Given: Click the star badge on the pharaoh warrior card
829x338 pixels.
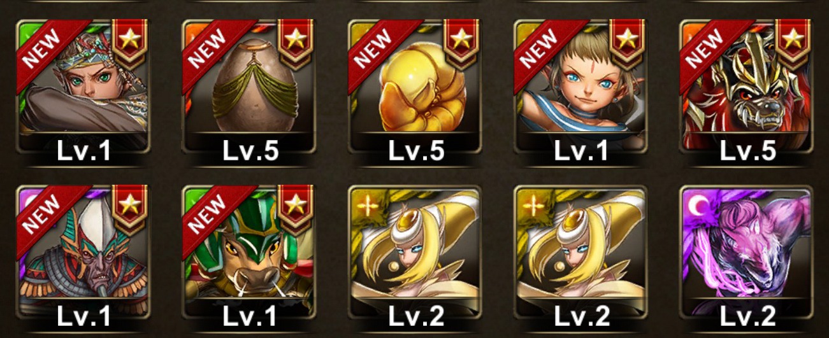Looking at the screenshot, I should pos(129,208).
